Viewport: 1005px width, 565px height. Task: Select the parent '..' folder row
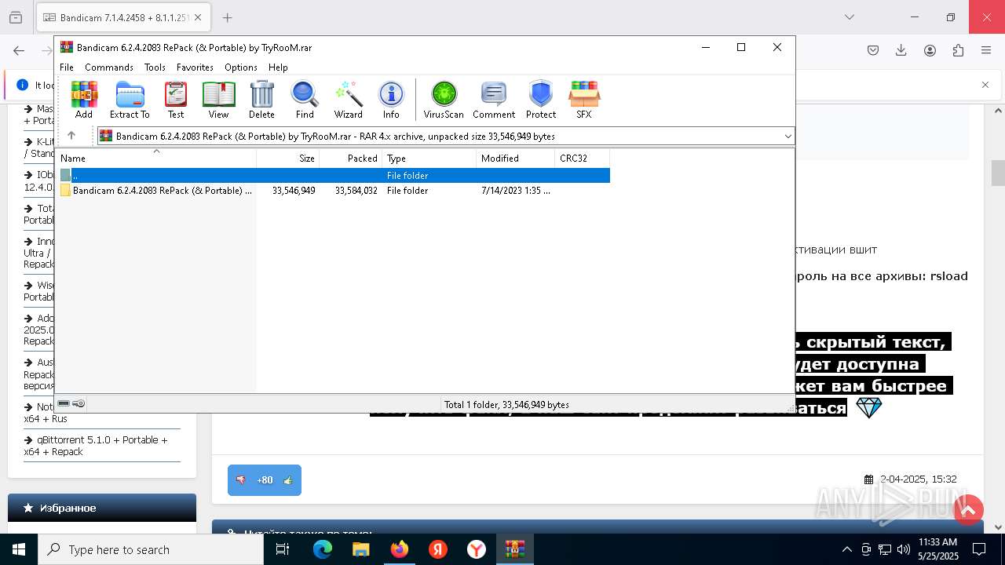point(334,176)
